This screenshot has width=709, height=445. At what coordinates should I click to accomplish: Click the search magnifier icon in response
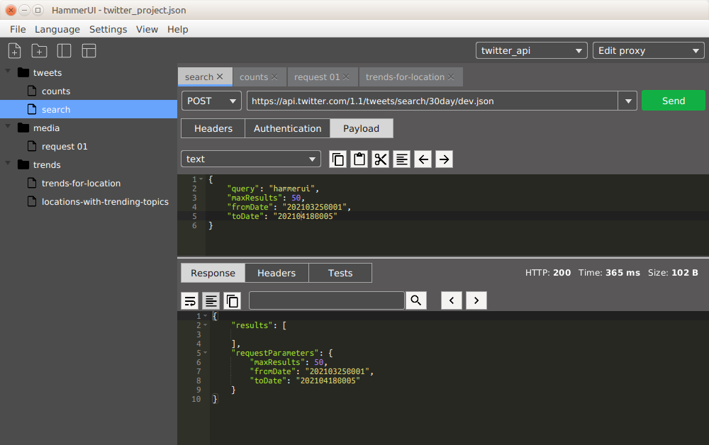(415, 300)
